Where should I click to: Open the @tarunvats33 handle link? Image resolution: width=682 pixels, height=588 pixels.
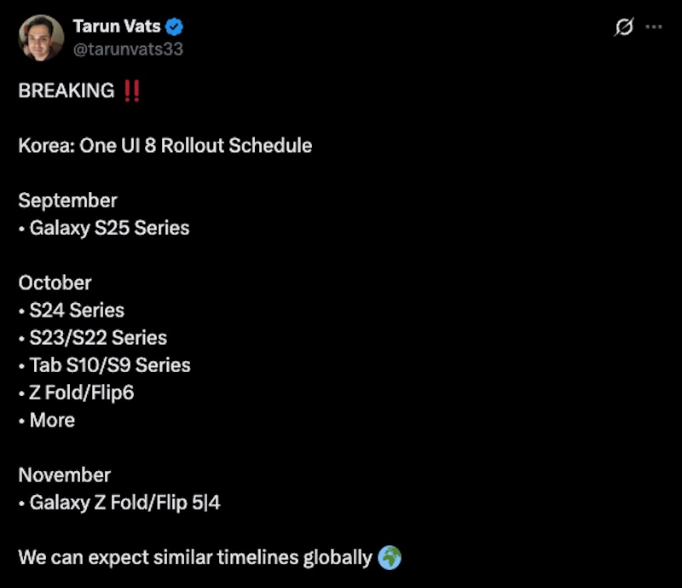tap(128, 49)
